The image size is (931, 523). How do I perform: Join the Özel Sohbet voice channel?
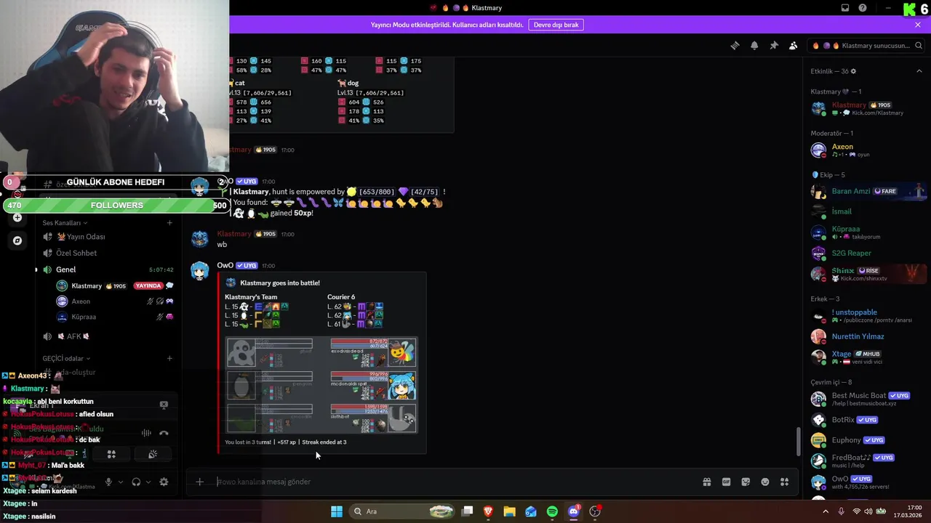tap(107, 253)
